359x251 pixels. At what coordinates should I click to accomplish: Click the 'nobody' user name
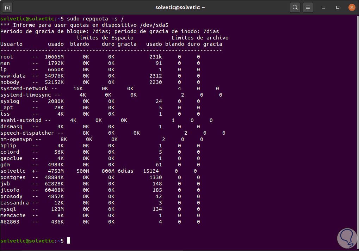(x=10, y=82)
